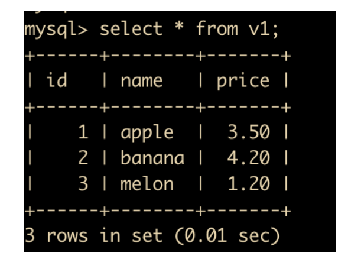Click the banana name cell

[152, 157]
